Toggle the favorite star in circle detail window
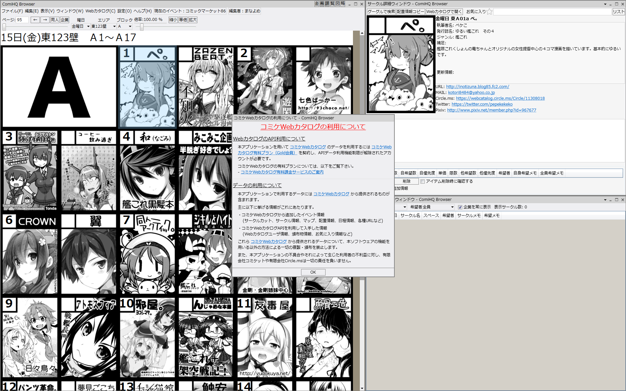This screenshot has height=391, width=626. coord(489,12)
